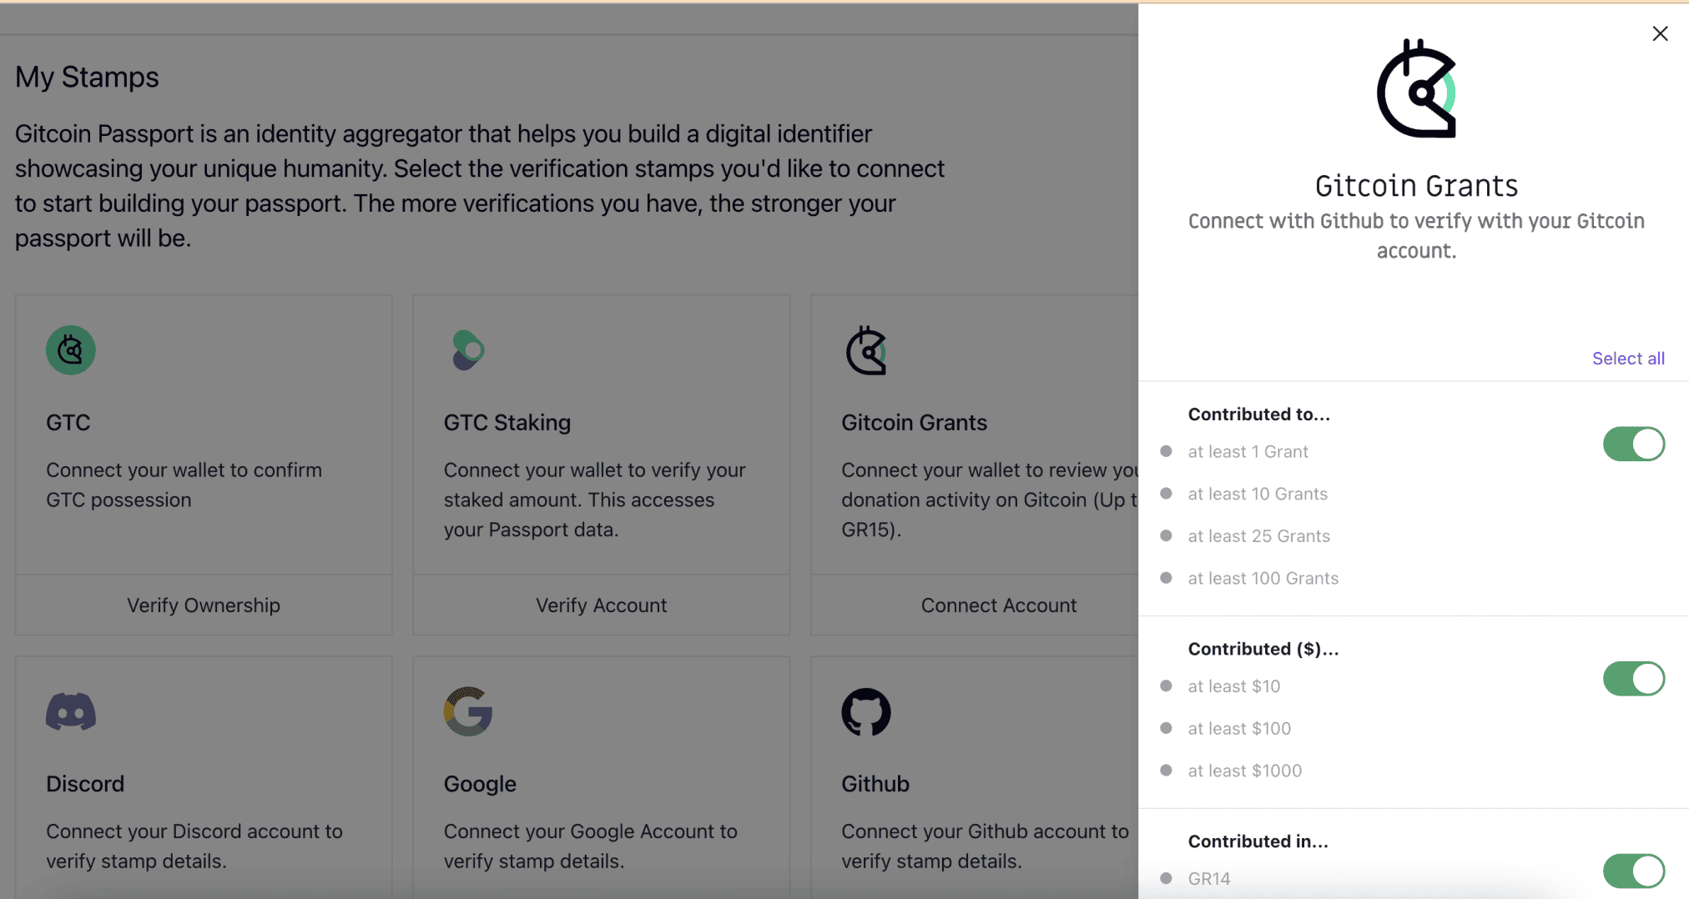Click Connect Account on Gitcoin Grants card

(x=999, y=605)
